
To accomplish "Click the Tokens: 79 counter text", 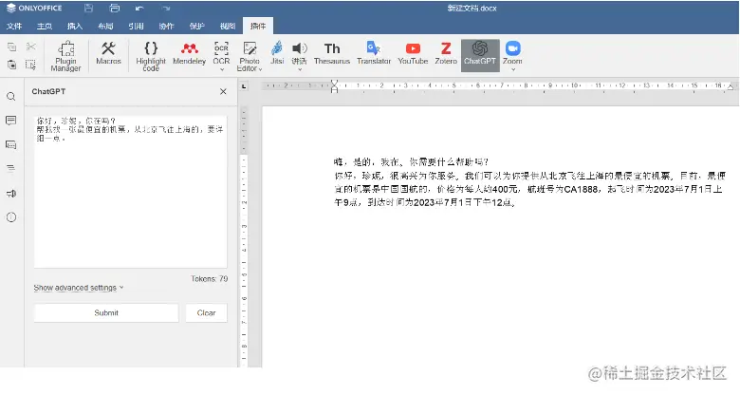I will (x=209, y=279).
